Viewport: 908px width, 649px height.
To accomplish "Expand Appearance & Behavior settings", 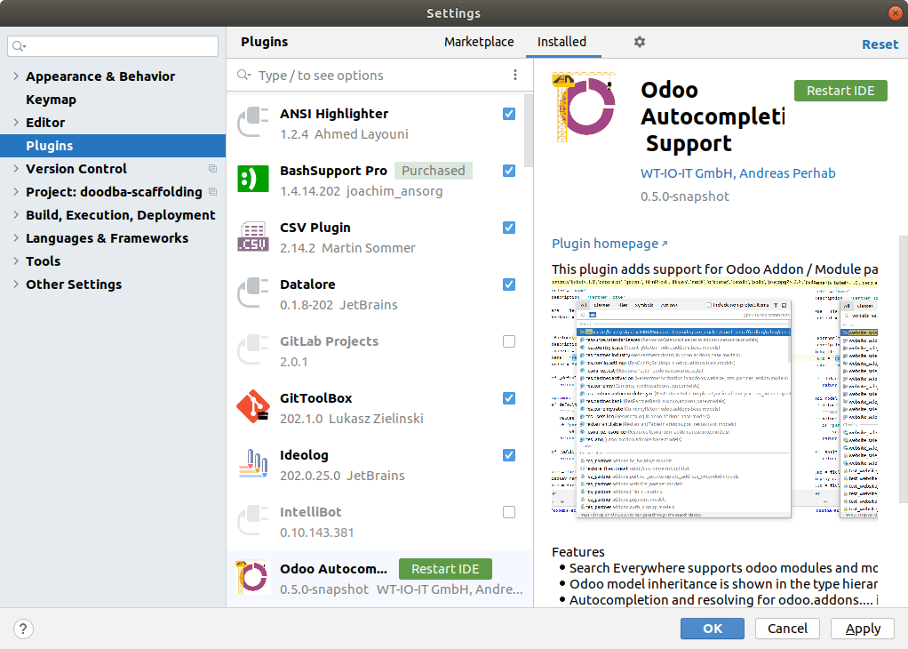I will click(x=16, y=76).
